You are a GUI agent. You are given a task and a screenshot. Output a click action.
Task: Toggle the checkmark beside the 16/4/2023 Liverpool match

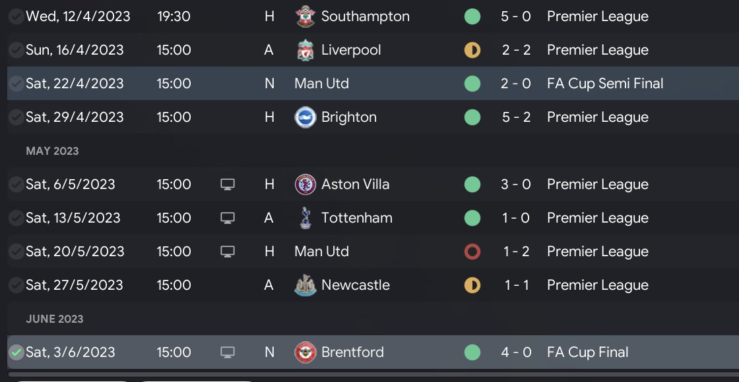pyautogui.click(x=16, y=50)
